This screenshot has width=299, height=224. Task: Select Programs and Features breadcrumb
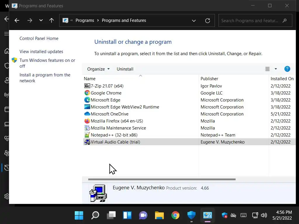tap(124, 20)
